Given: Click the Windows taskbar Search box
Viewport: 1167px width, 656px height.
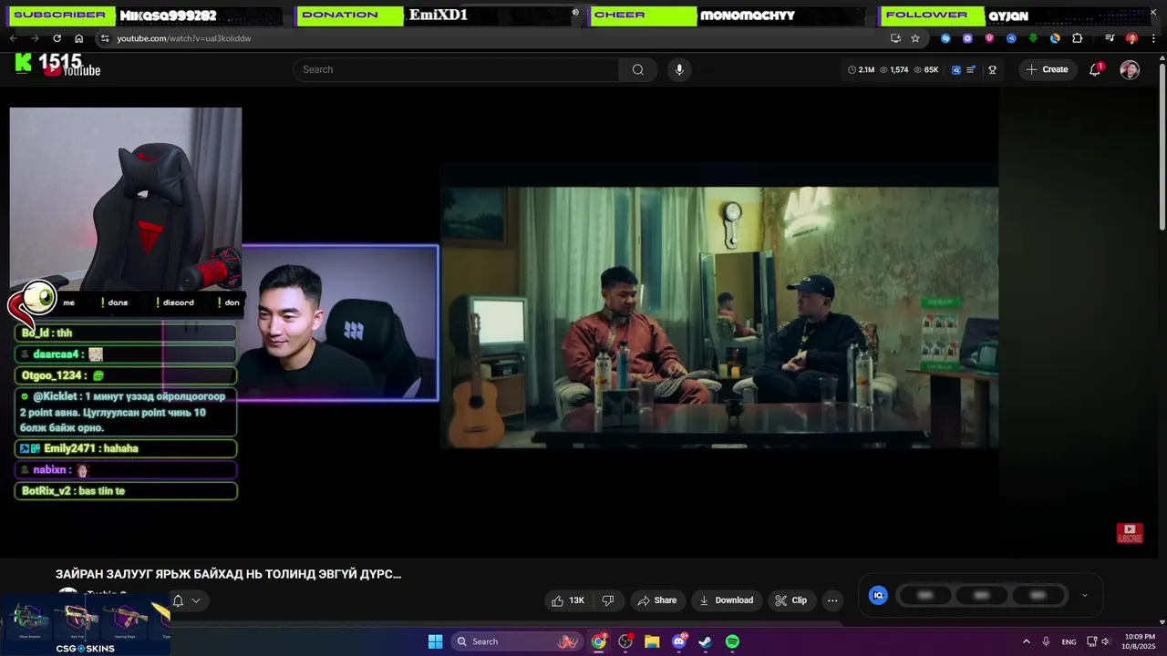Looking at the screenshot, I should (516, 641).
